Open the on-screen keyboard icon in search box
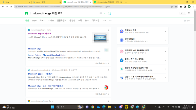The height and width of the screenshot is (110, 196). 101,13
